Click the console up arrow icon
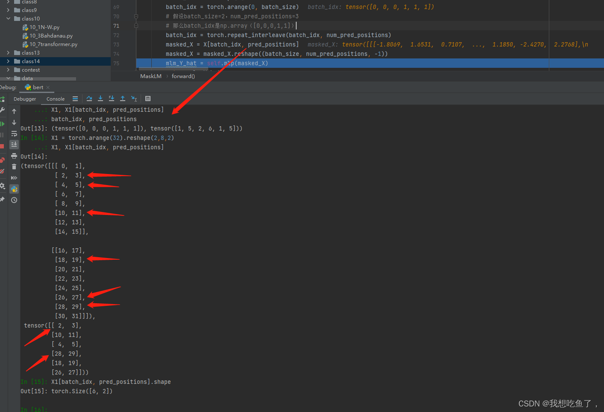 (x=14, y=111)
